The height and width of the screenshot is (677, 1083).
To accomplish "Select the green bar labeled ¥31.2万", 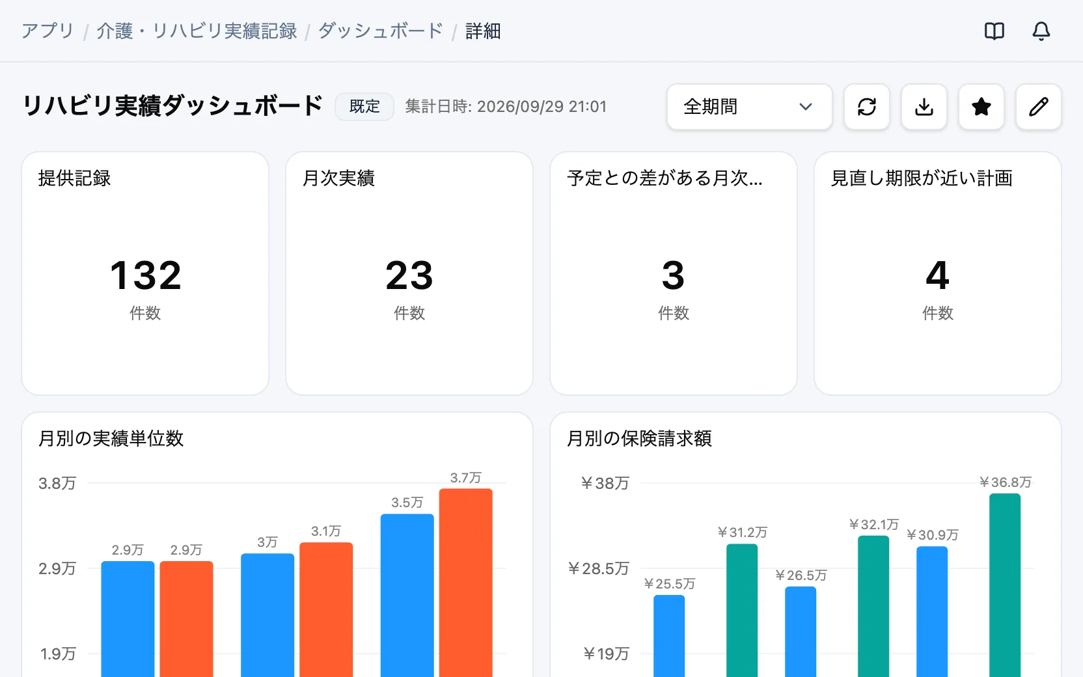I will 742,611.
